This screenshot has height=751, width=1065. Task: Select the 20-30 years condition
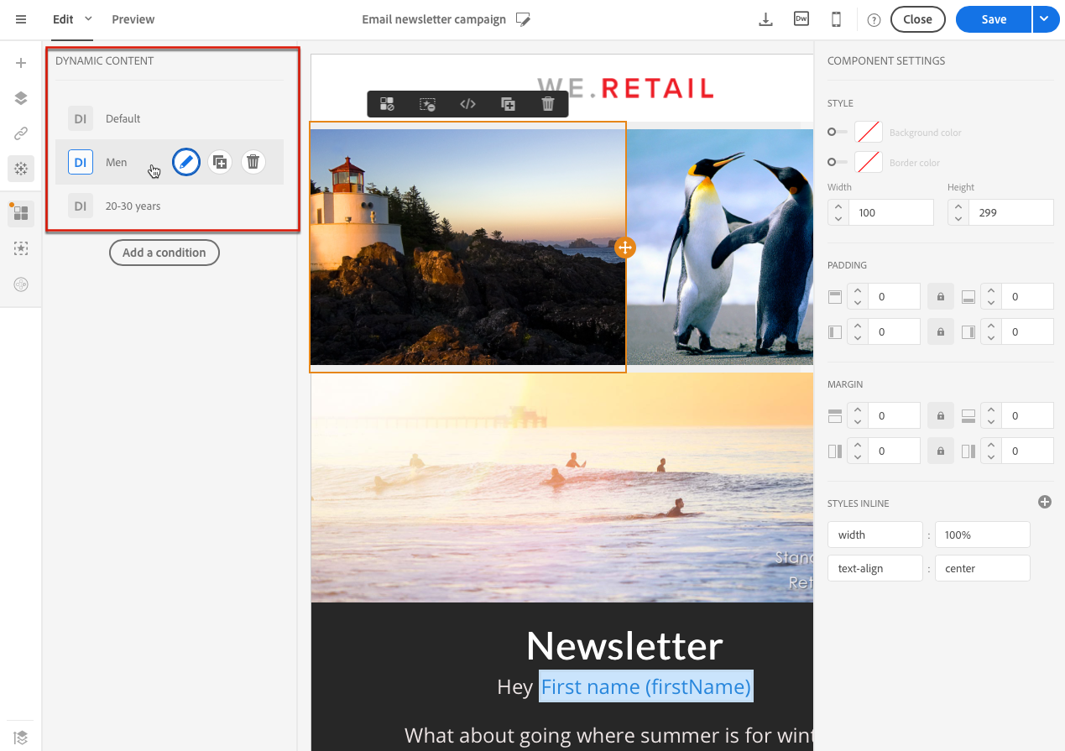coord(133,206)
